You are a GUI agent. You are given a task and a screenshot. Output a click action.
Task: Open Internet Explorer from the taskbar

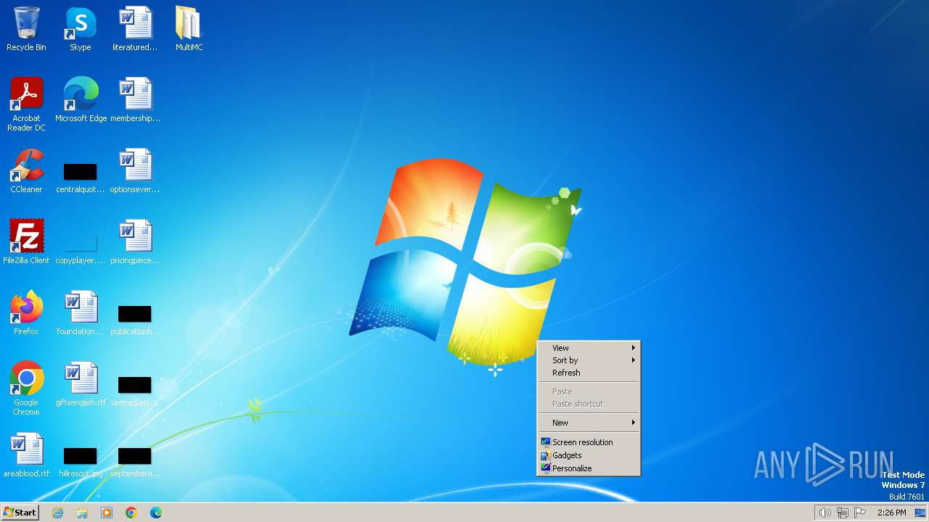point(57,513)
